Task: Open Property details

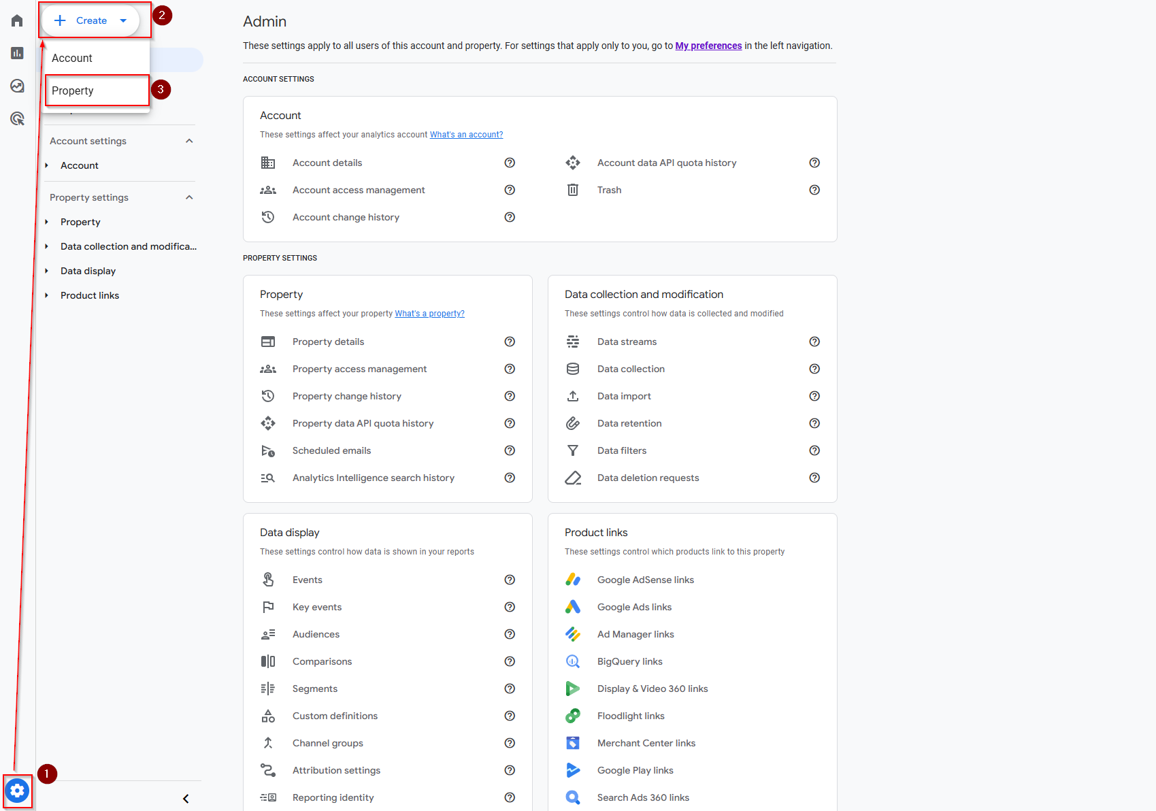Action: pyautogui.click(x=328, y=342)
